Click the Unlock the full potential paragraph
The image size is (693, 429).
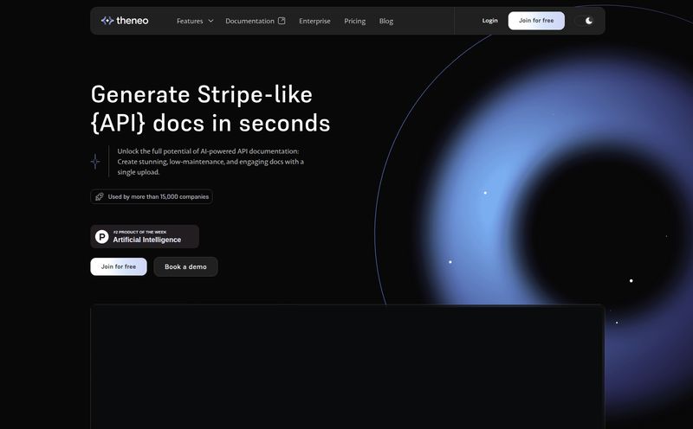coord(210,162)
